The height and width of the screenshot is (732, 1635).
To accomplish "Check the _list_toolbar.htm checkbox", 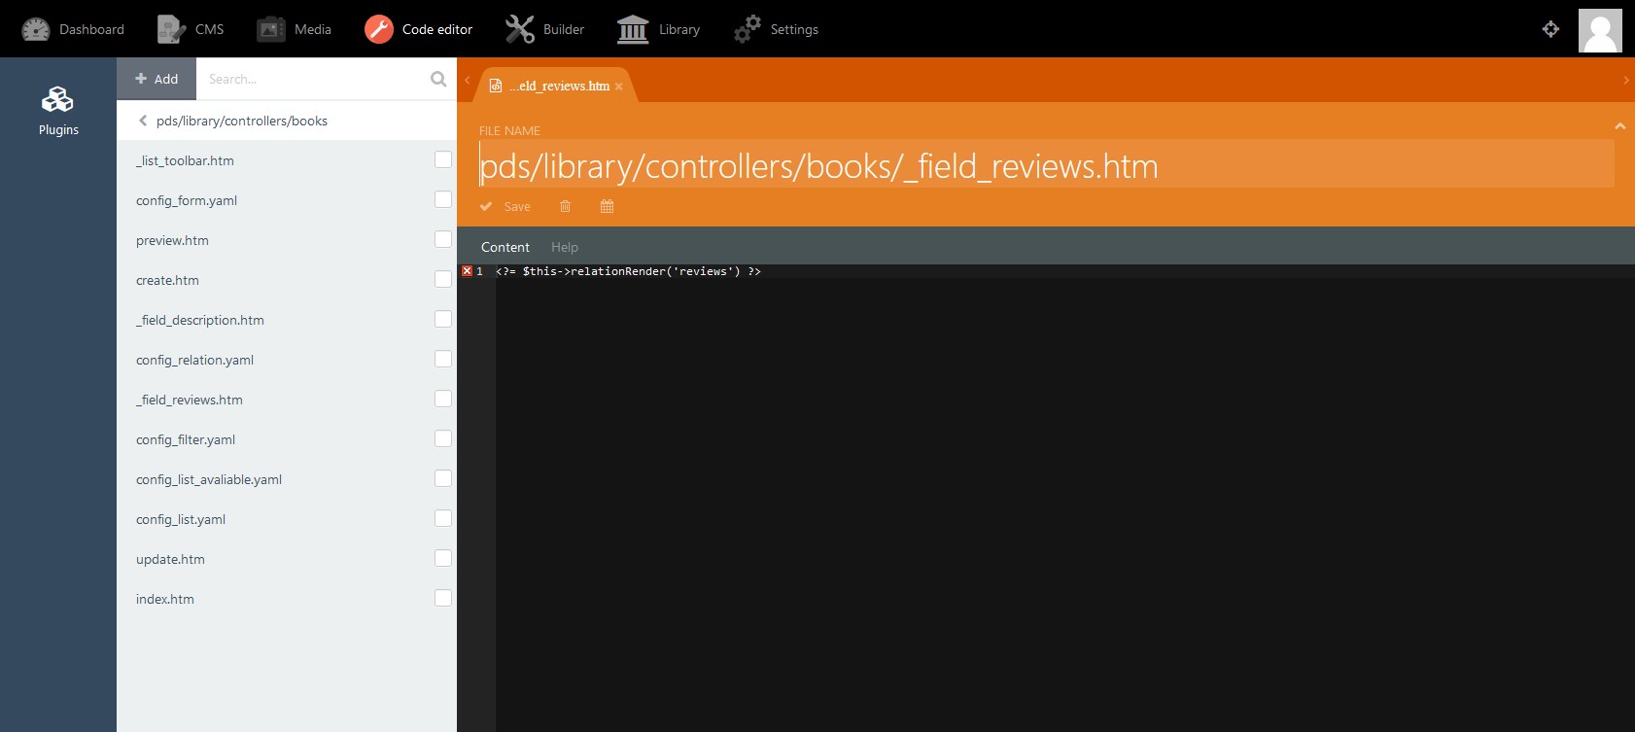I will (x=443, y=159).
